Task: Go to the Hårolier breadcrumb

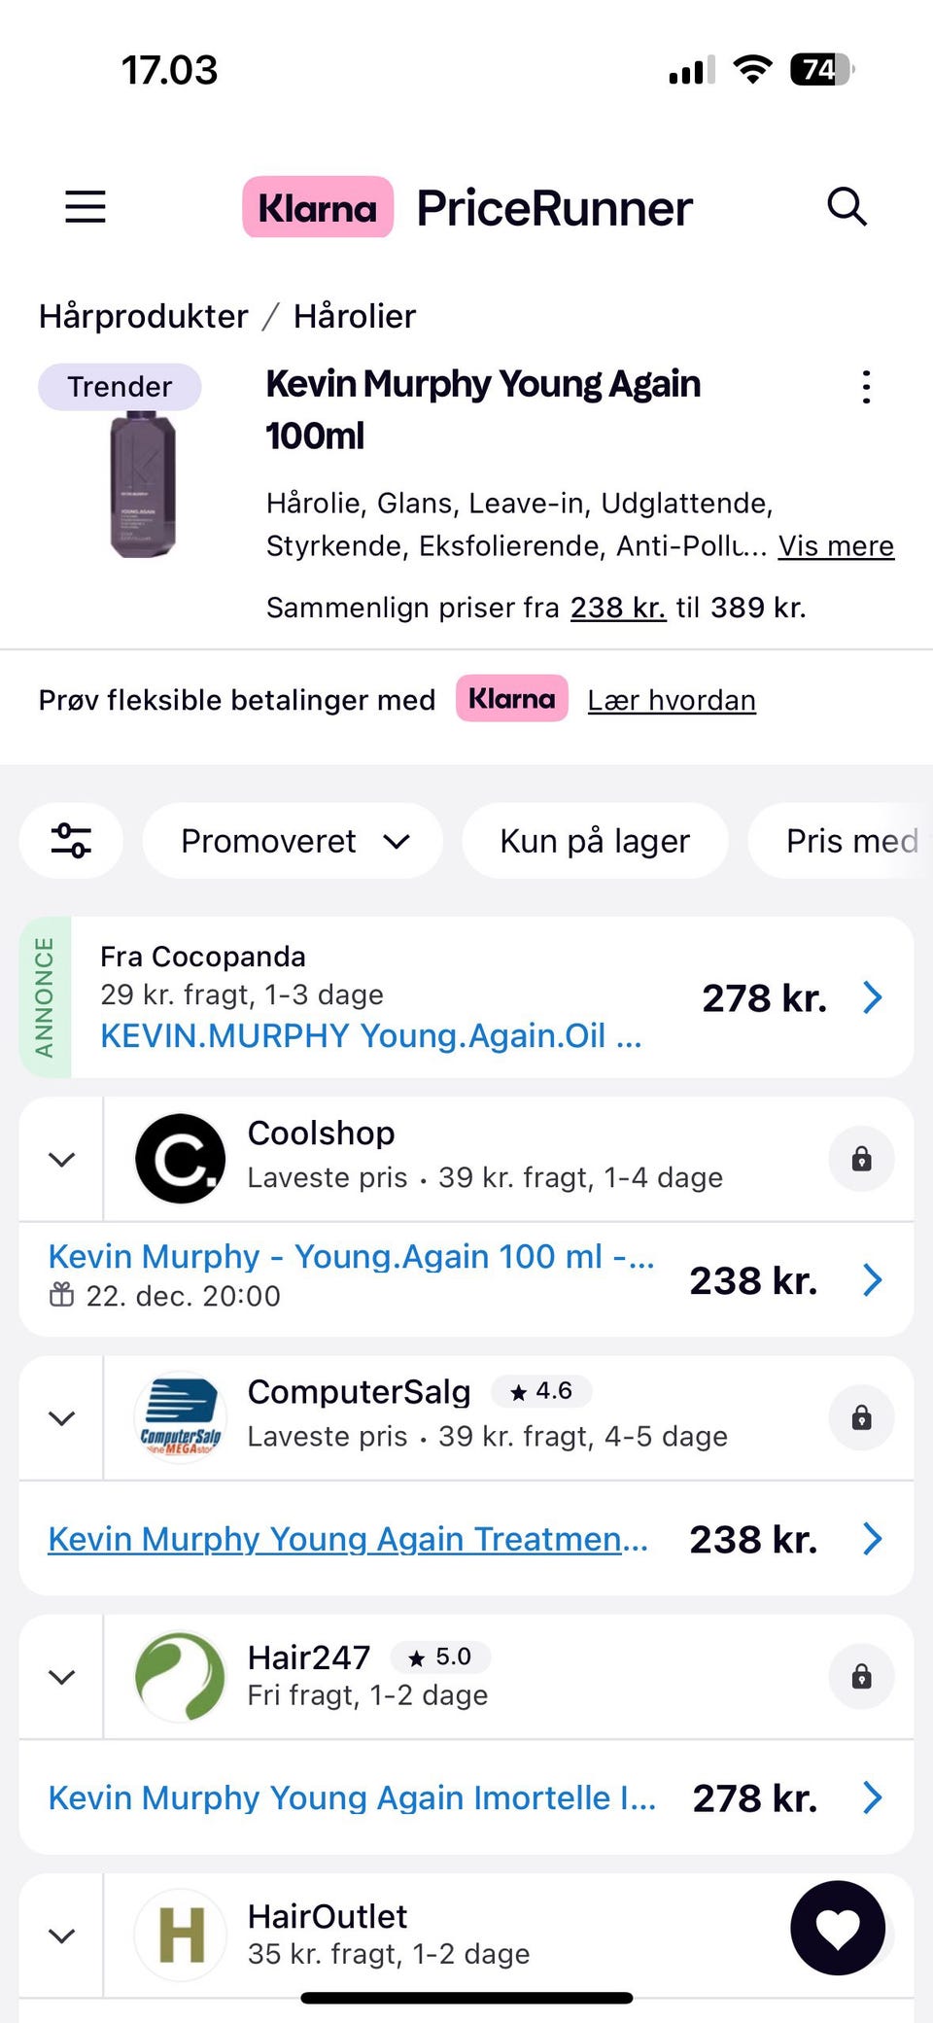Action: point(355,316)
